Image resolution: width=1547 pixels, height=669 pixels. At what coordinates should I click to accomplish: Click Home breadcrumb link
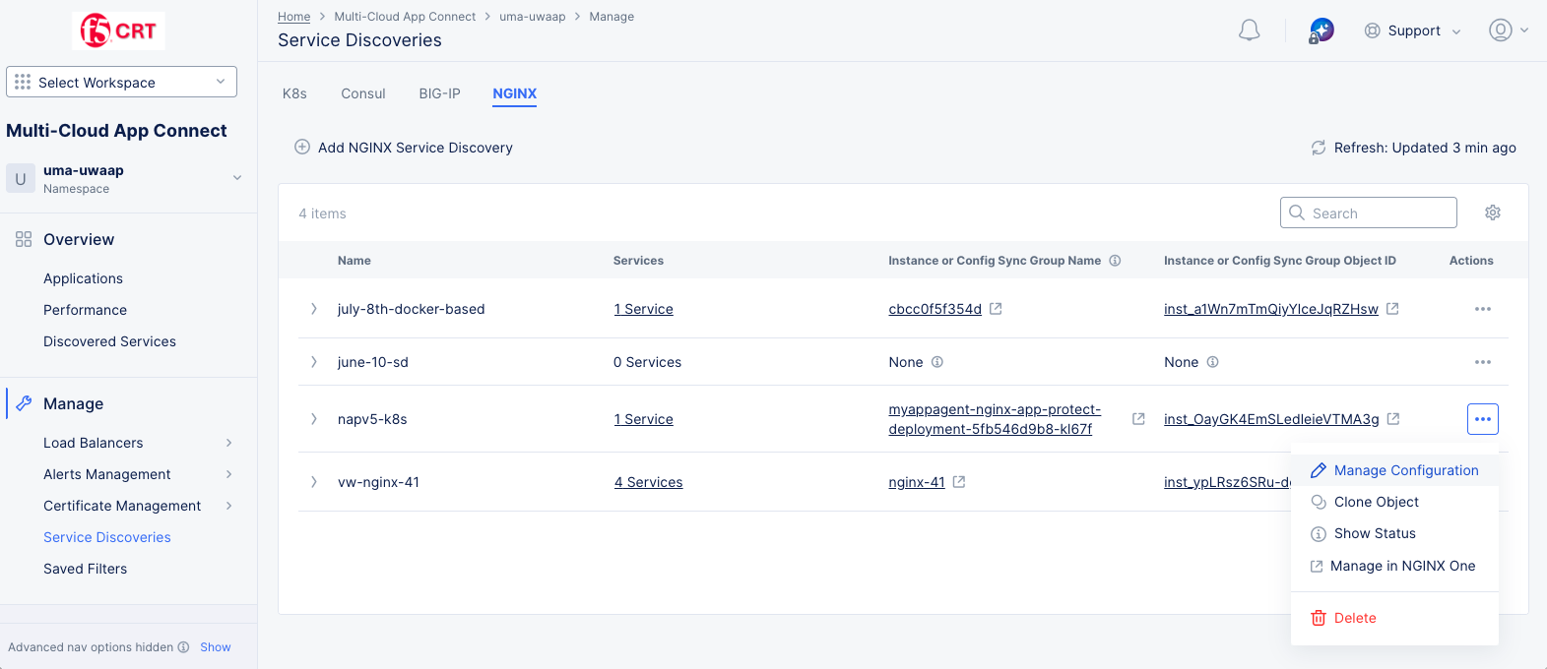[x=293, y=17]
